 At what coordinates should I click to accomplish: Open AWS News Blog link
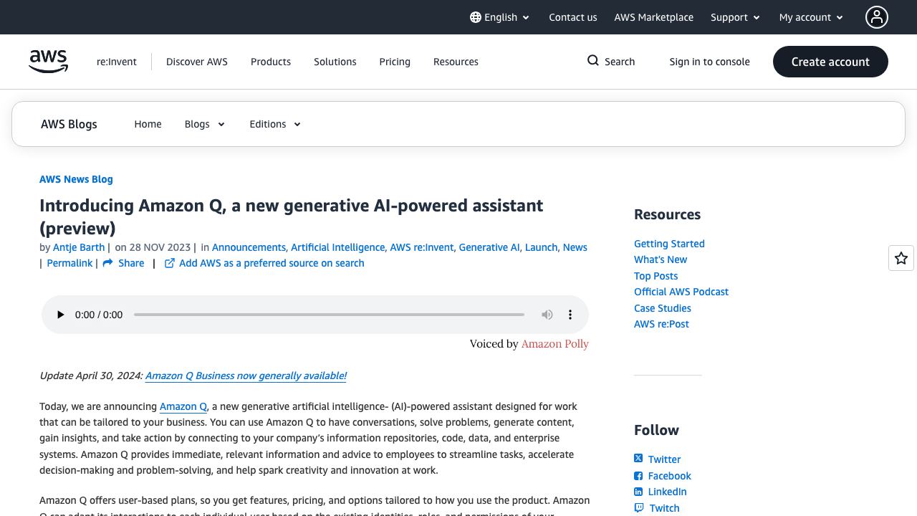coord(76,179)
